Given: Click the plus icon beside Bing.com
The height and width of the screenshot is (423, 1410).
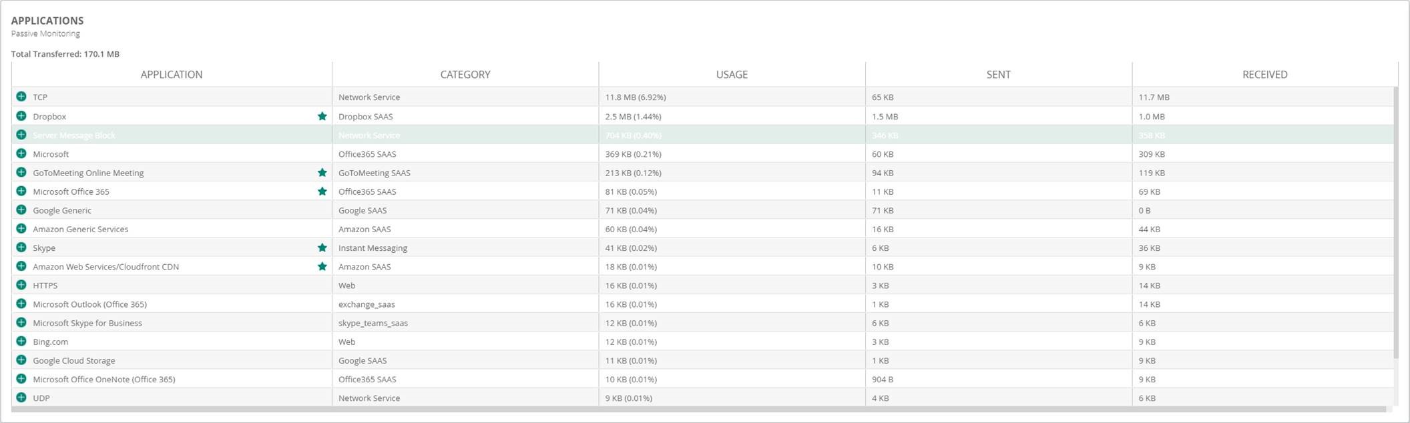Looking at the screenshot, I should 21,341.
